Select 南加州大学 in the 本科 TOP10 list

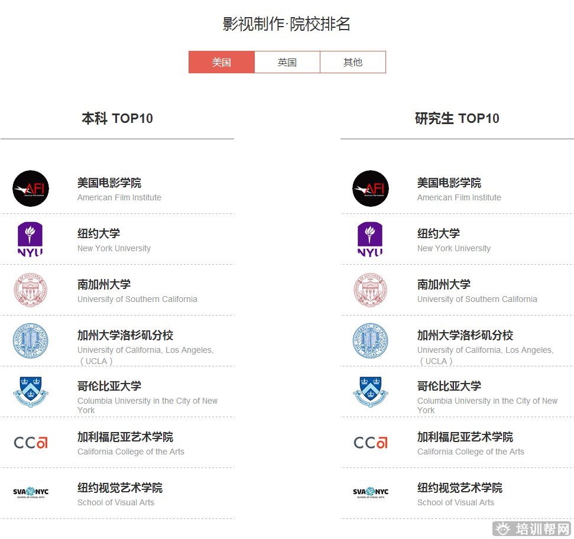[104, 284]
